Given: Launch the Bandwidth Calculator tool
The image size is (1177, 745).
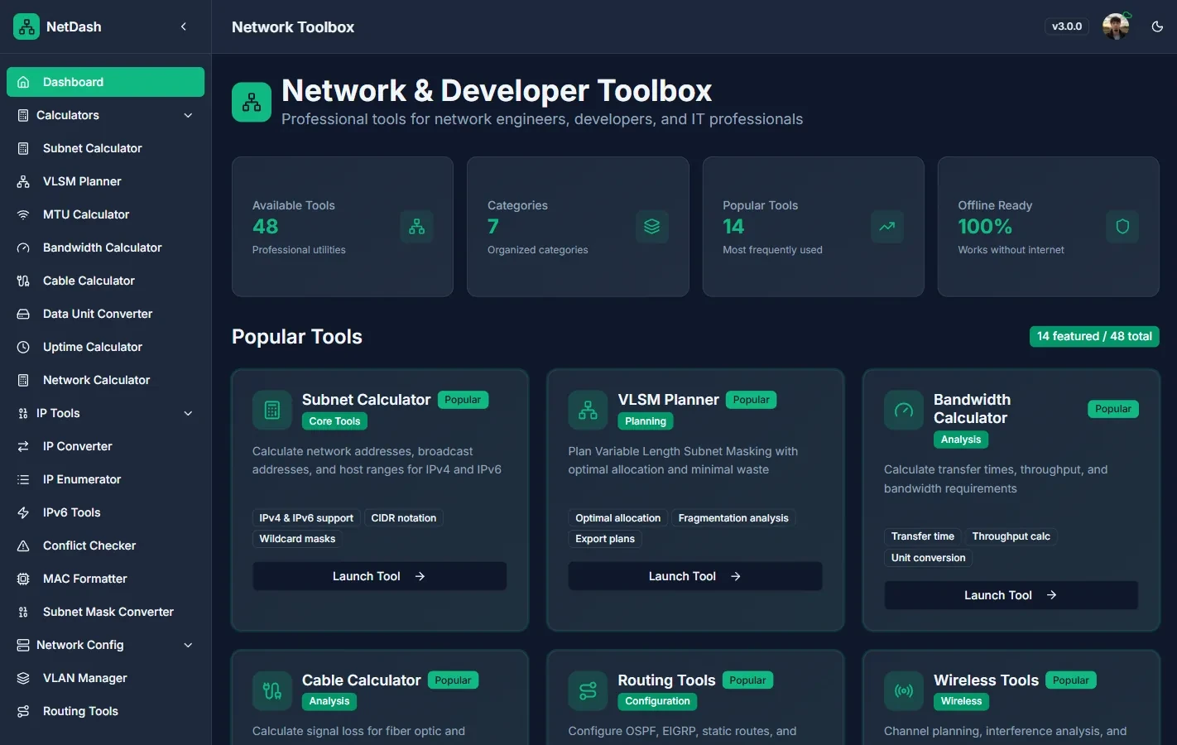Looking at the screenshot, I should [x=1011, y=595].
